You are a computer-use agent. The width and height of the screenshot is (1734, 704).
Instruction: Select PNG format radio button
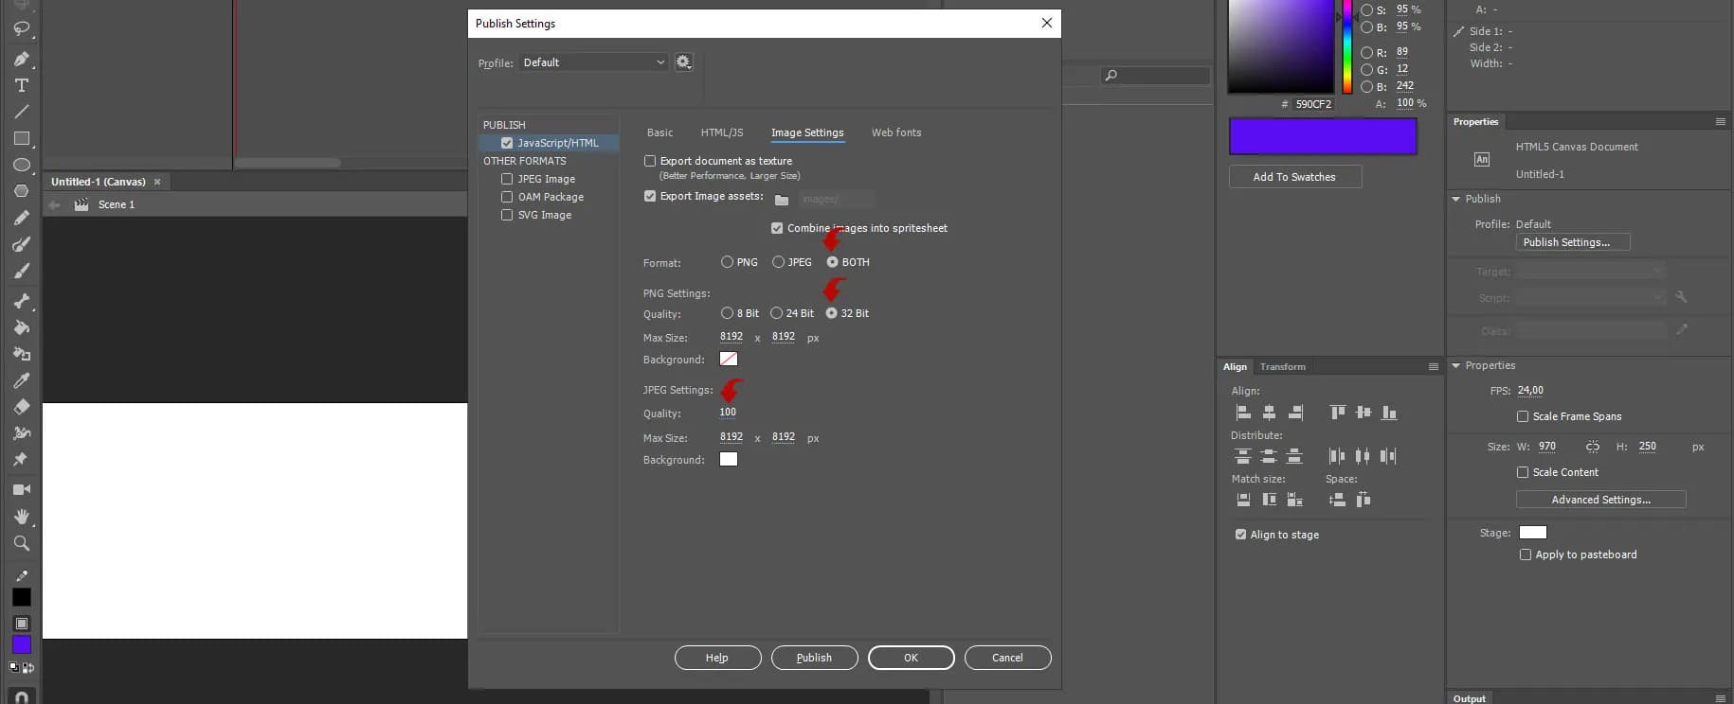click(727, 262)
